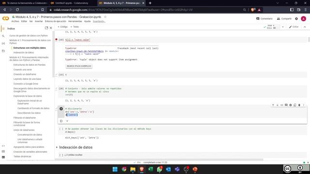The height and width of the screenshot is (174, 310).
Task: Open WhatsApp from the taskbar
Action: tap(159, 169)
